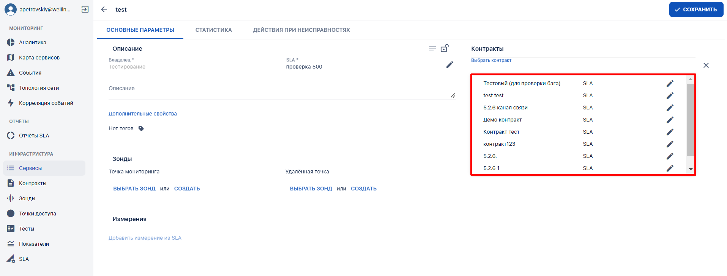
Task: Select test test contract row
Action: click(580, 95)
